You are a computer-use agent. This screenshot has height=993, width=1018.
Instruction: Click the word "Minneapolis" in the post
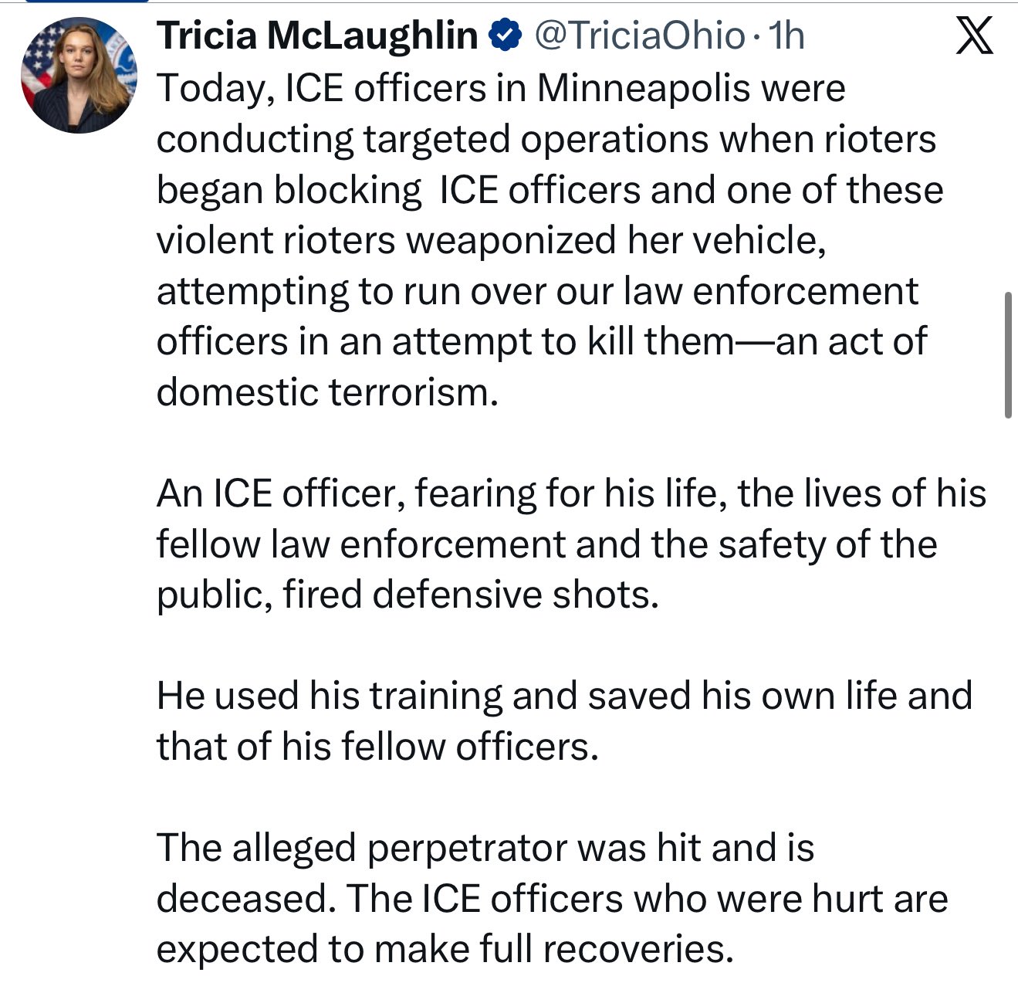644,88
